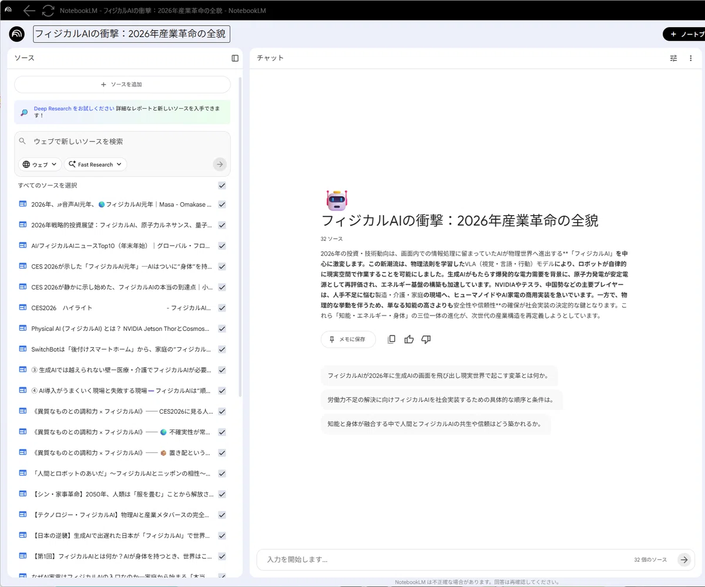This screenshot has height=587, width=705.
Task: Uncheck "CES 2026が静かに示し始めた" source checkbox
Action: coord(222,287)
